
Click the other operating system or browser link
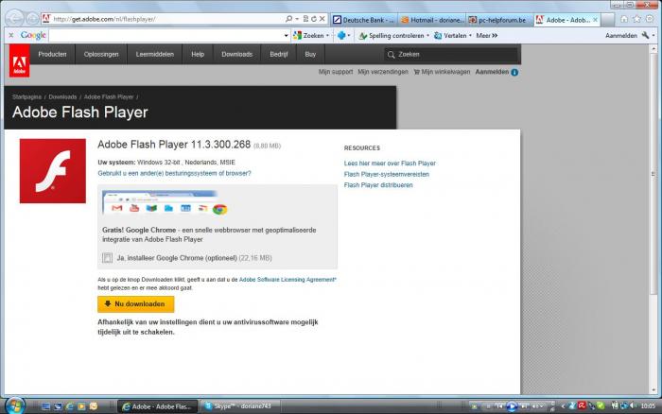(x=174, y=174)
